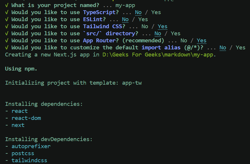Click the react-dom dependency entry
The width and height of the screenshot is (250, 164).
[26, 118]
